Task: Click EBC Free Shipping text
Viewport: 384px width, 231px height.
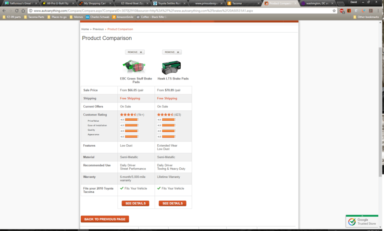Action: (130, 98)
